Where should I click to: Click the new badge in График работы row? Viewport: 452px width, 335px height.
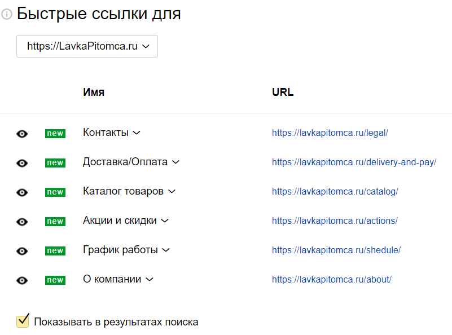click(x=55, y=251)
